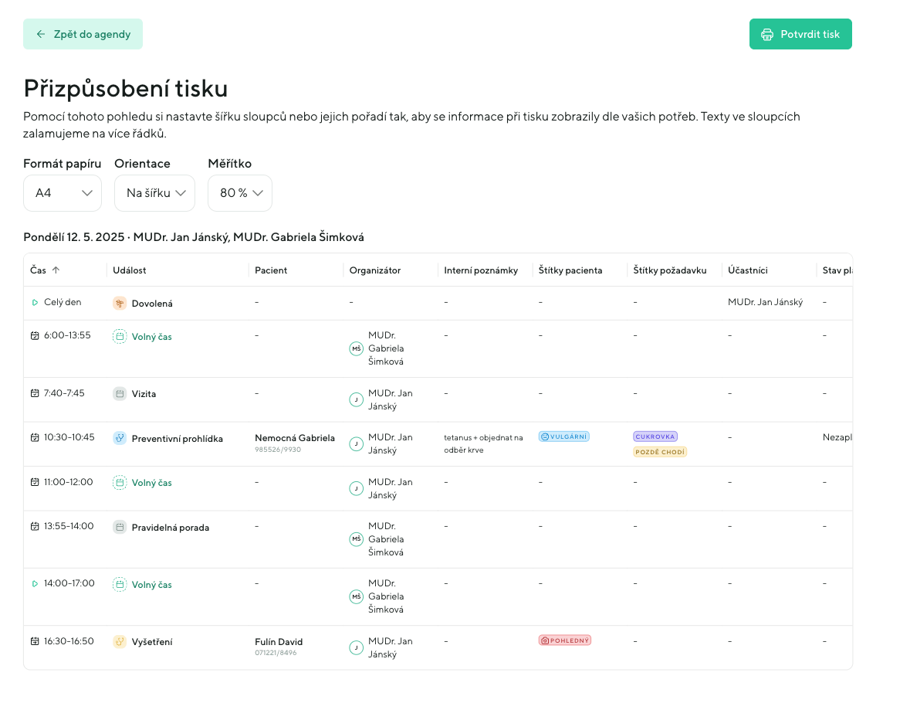900x720 pixels.
Task: Click the Událost column header
Action: click(x=130, y=270)
